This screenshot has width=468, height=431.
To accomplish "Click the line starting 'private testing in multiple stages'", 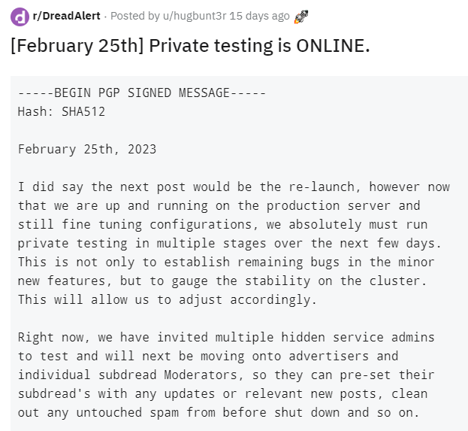I will [230, 243].
